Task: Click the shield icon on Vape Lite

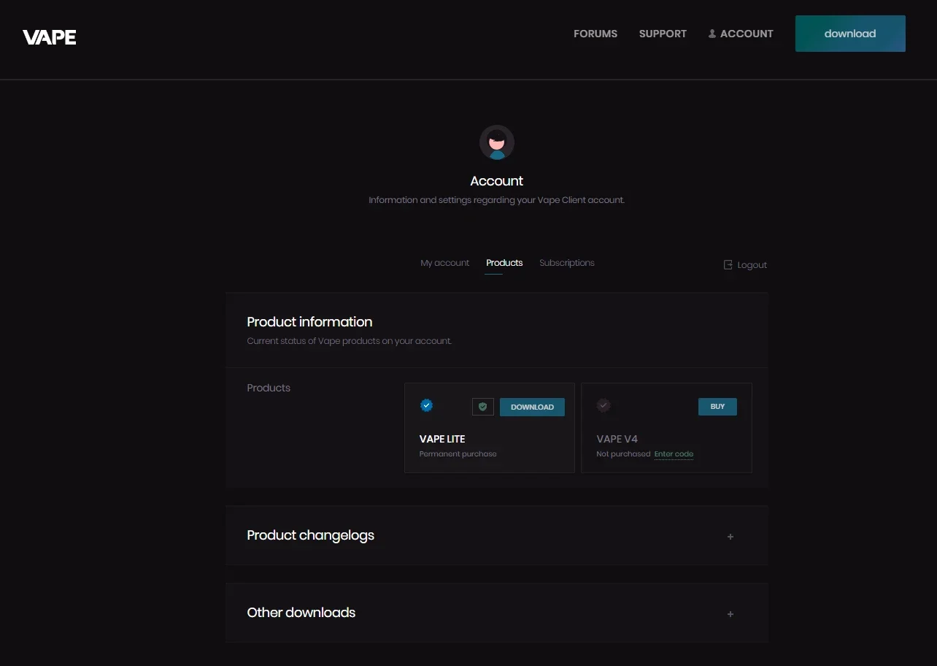Action: [482, 407]
